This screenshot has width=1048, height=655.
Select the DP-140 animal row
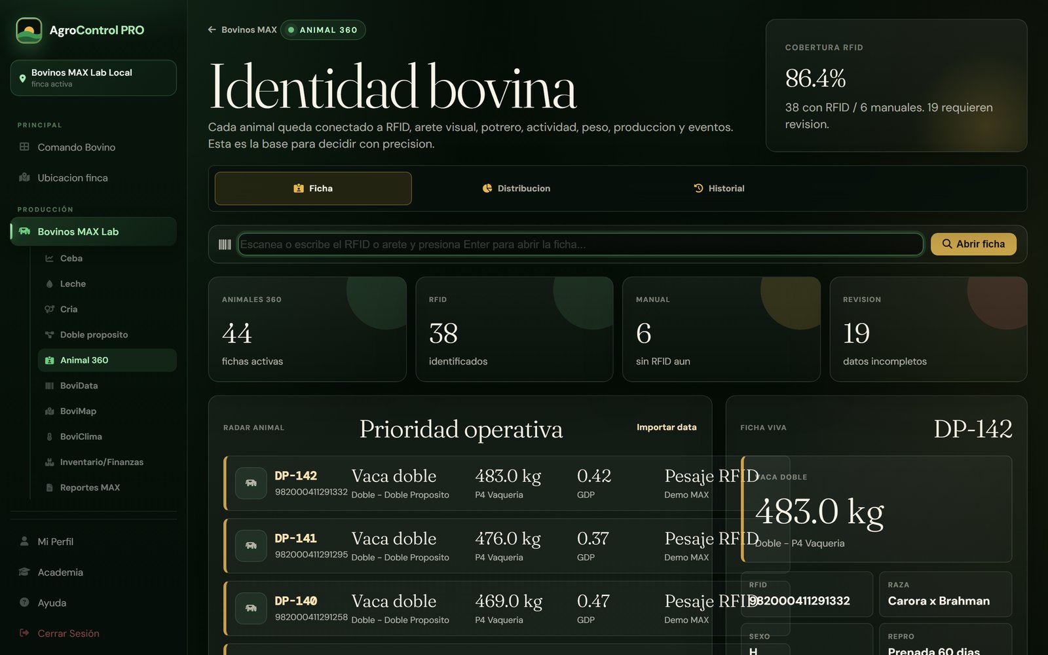point(468,608)
